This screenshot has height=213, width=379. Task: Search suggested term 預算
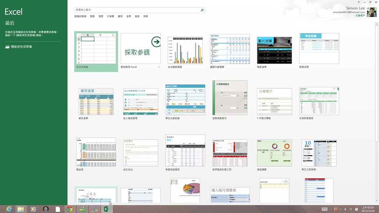coord(92,16)
